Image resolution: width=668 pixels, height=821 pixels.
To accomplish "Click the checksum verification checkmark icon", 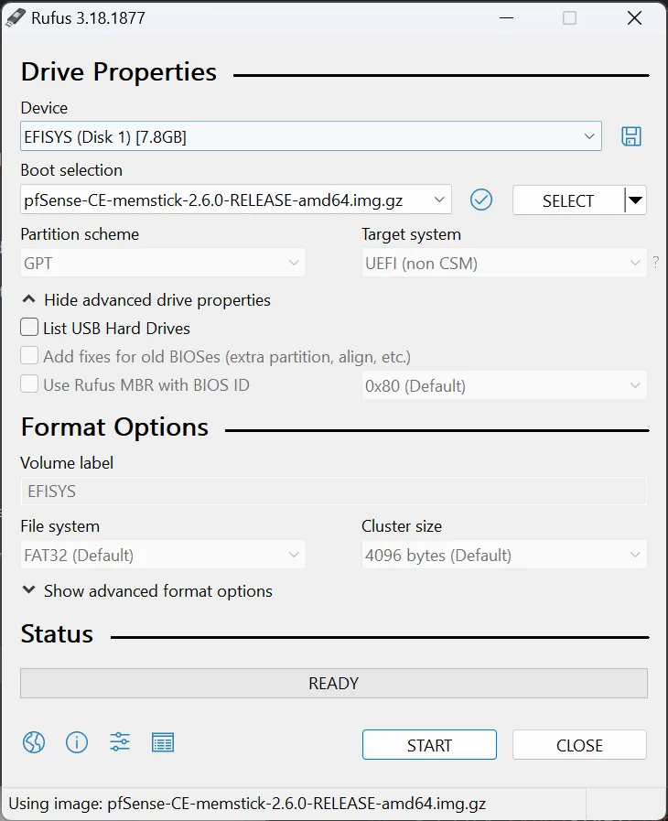I will (x=481, y=200).
